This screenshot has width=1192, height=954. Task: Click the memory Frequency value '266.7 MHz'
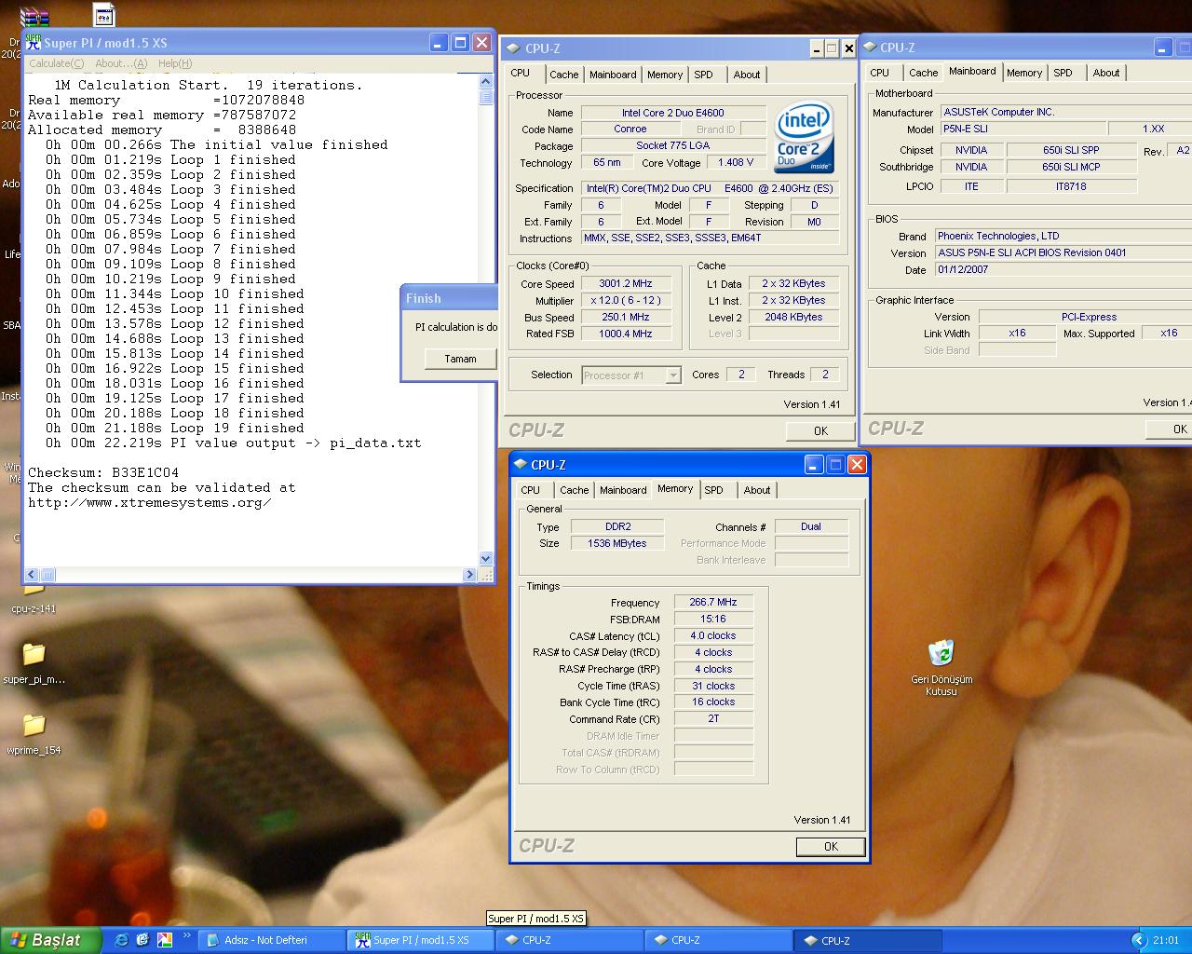tap(713, 603)
